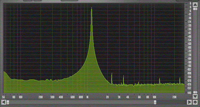
Task: Click the horizontal scroll right arrow
Action: pyautogui.click(x=189, y=102)
